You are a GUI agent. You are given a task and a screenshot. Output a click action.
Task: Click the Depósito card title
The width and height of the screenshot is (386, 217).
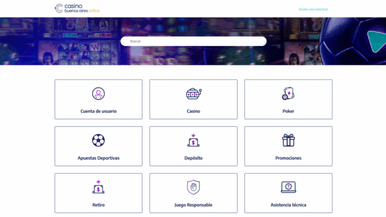(194, 158)
